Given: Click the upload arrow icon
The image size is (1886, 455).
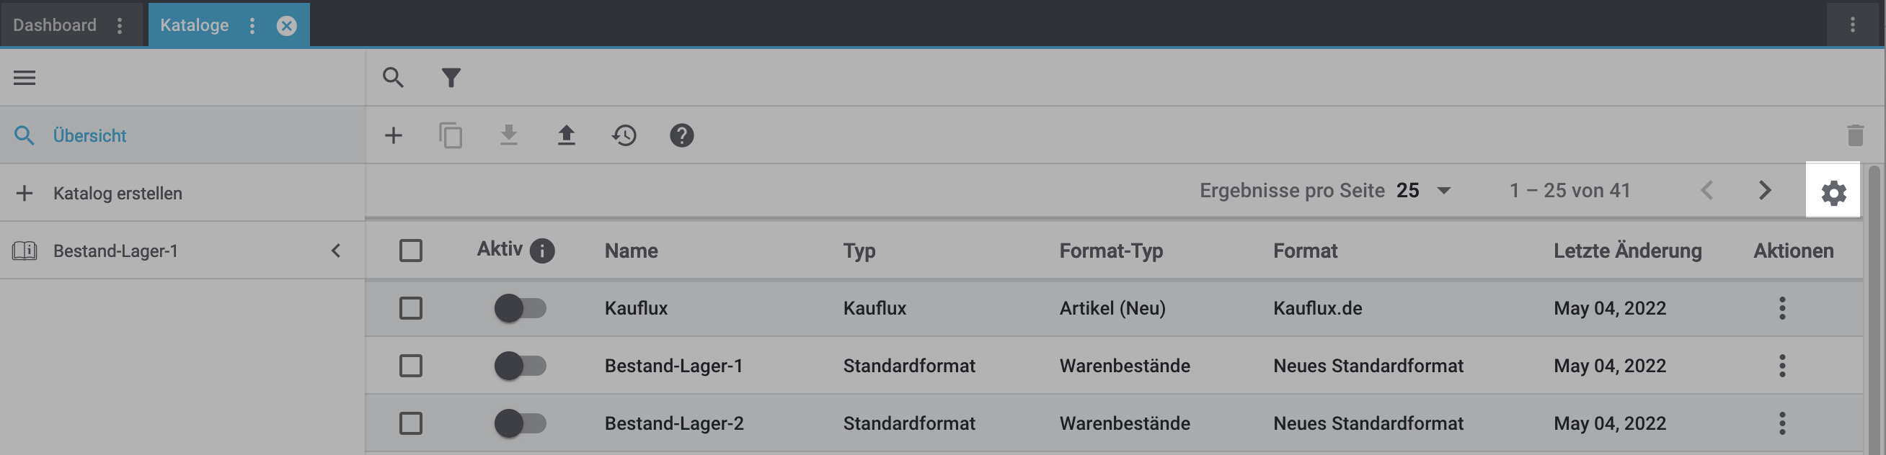Looking at the screenshot, I should [566, 135].
